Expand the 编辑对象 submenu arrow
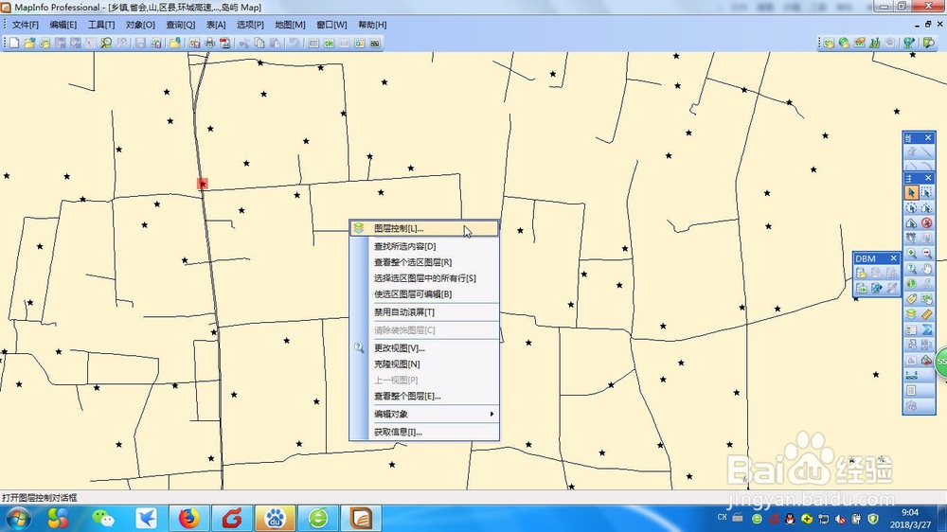 pyautogui.click(x=491, y=414)
